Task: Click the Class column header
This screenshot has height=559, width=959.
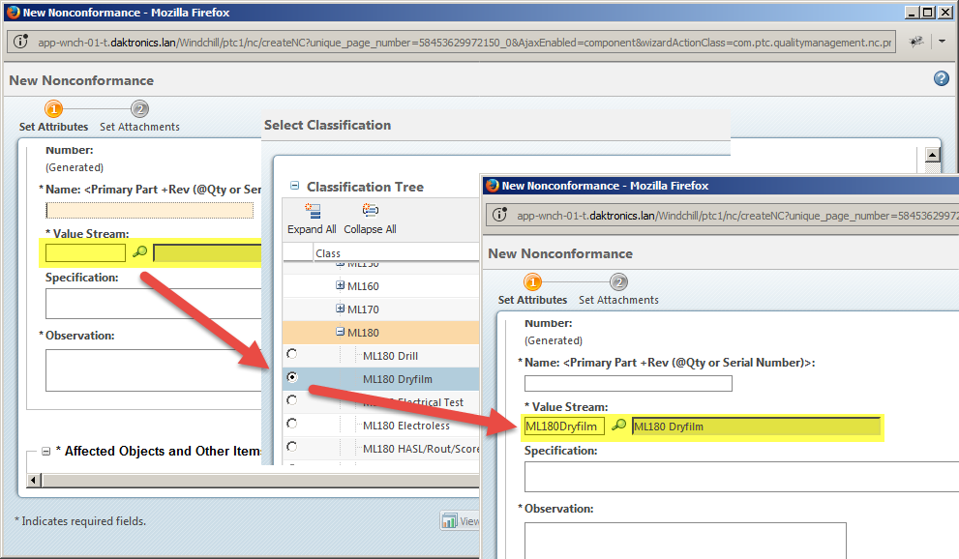Action: [328, 253]
